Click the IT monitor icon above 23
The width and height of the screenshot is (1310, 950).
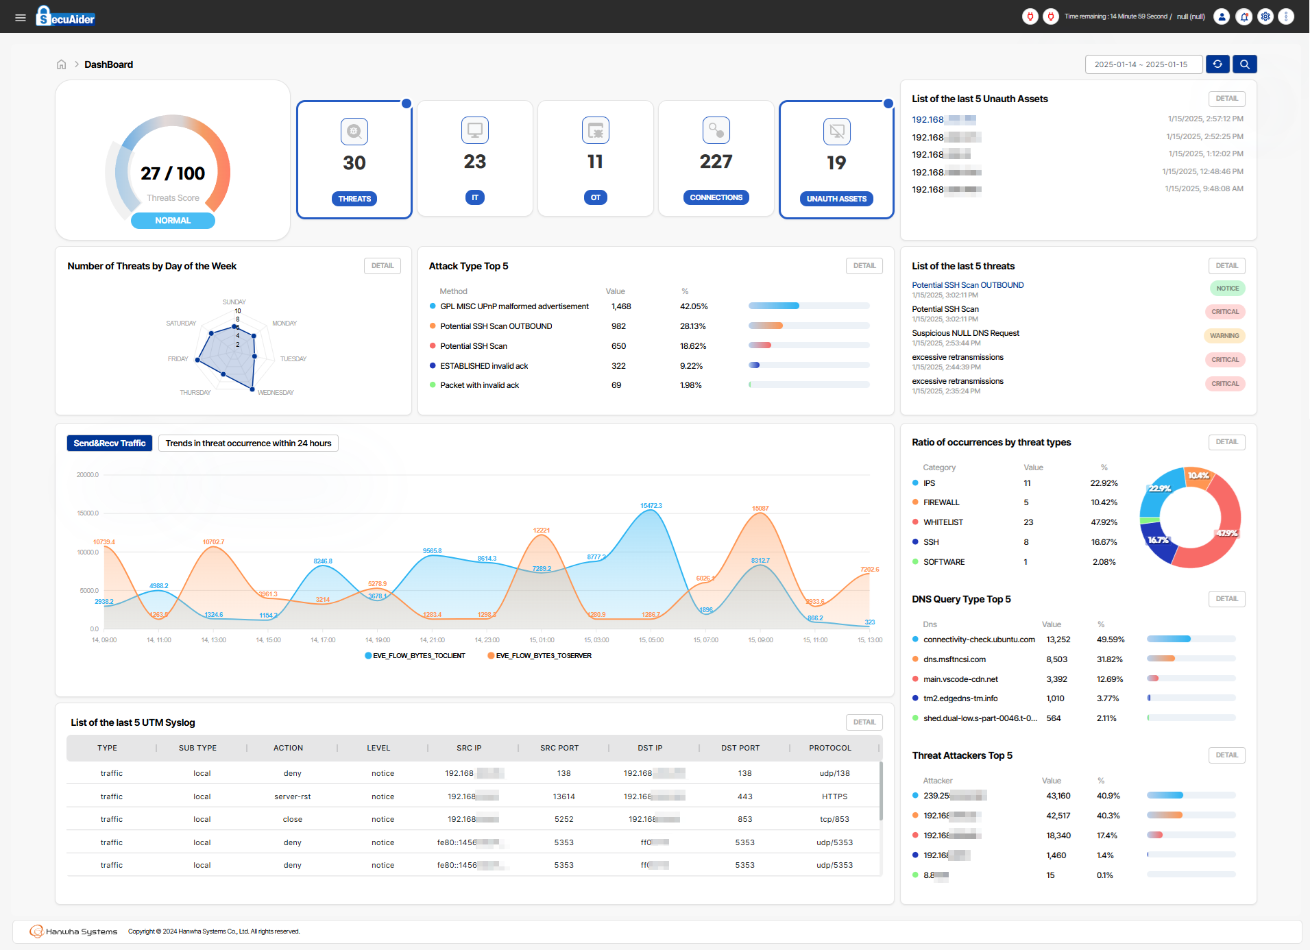pyautogui.click(x=475, y=130)
